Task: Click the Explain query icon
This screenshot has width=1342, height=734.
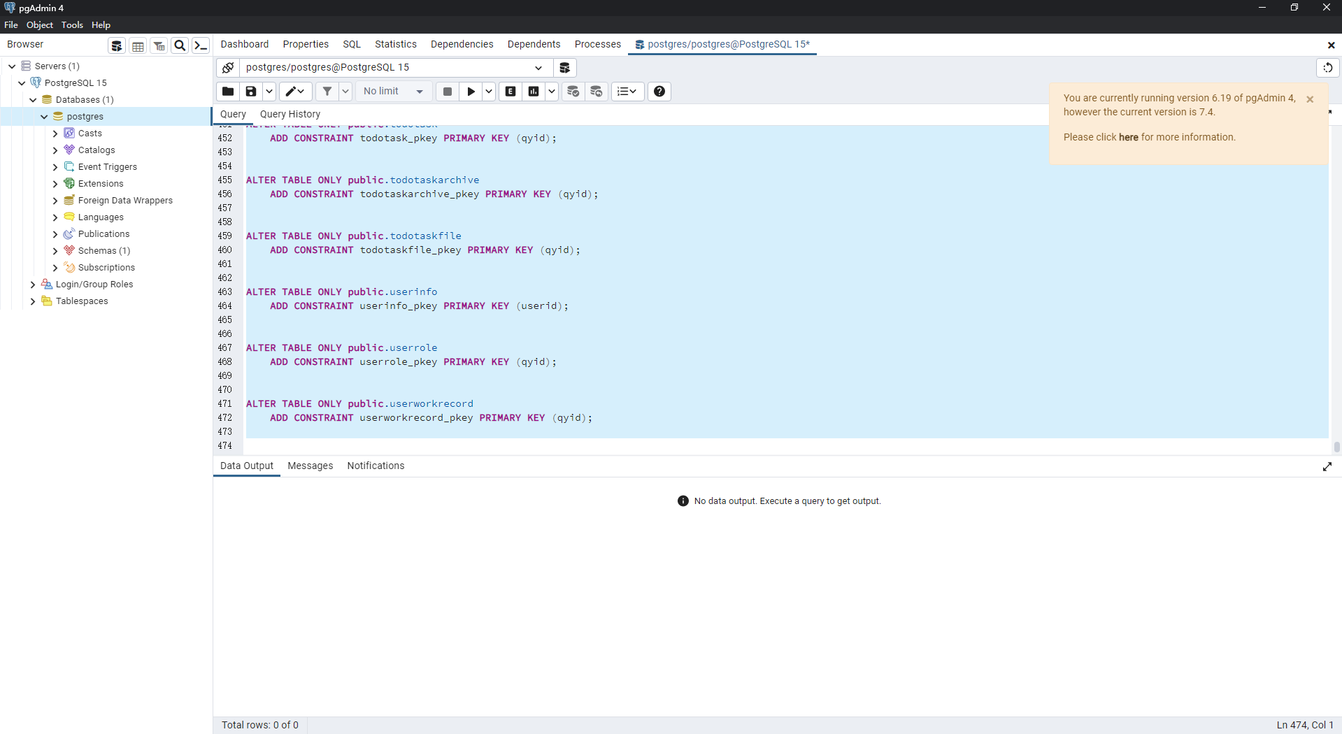Action: click(511, 92)
